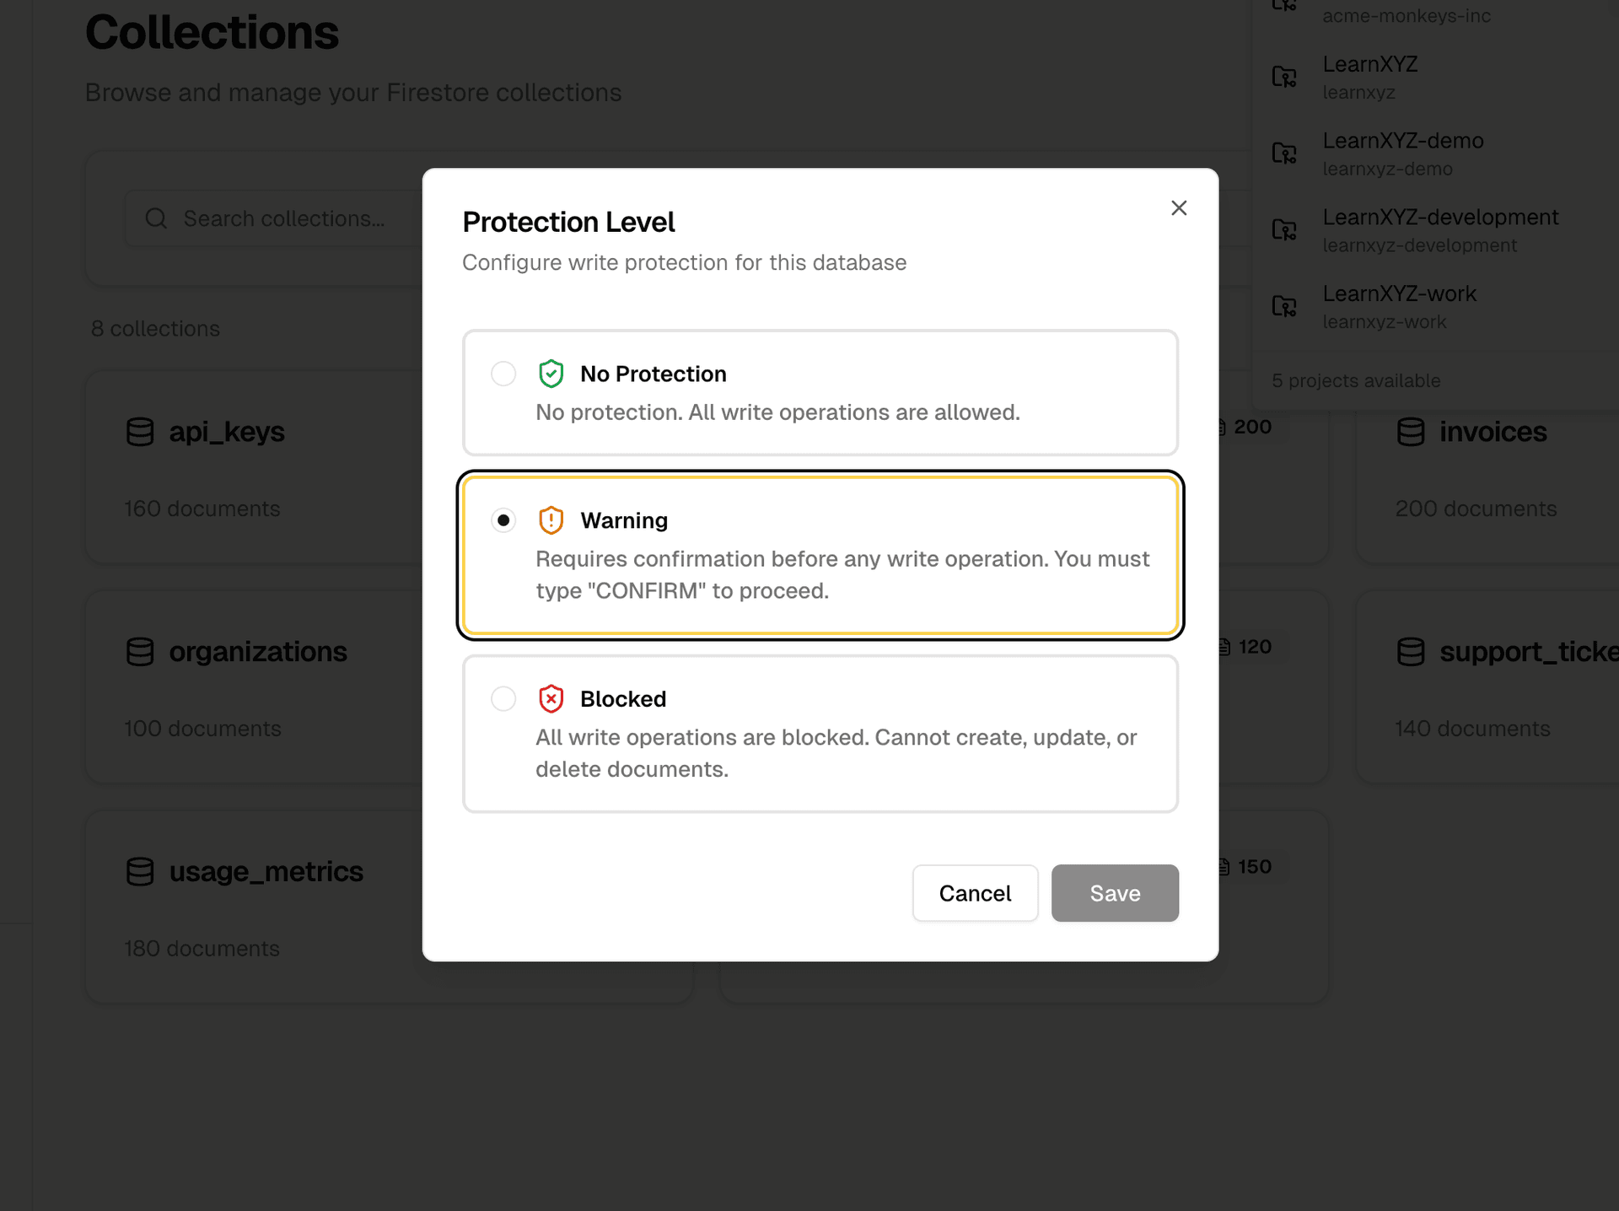The image size is (1619, 1211).
Task: Click the Save button
Action: [1115, 893]
